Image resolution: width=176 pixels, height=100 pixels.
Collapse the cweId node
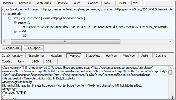(x=15, y=31)
